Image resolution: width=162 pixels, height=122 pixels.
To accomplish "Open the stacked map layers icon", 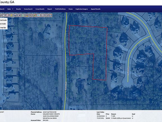I will coord(15,15).
